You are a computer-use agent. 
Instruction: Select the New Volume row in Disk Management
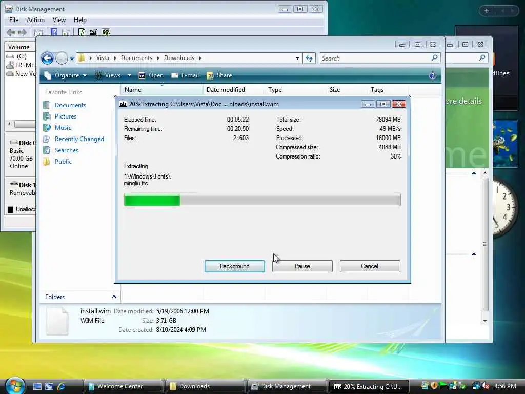click(x=21, y=73)
